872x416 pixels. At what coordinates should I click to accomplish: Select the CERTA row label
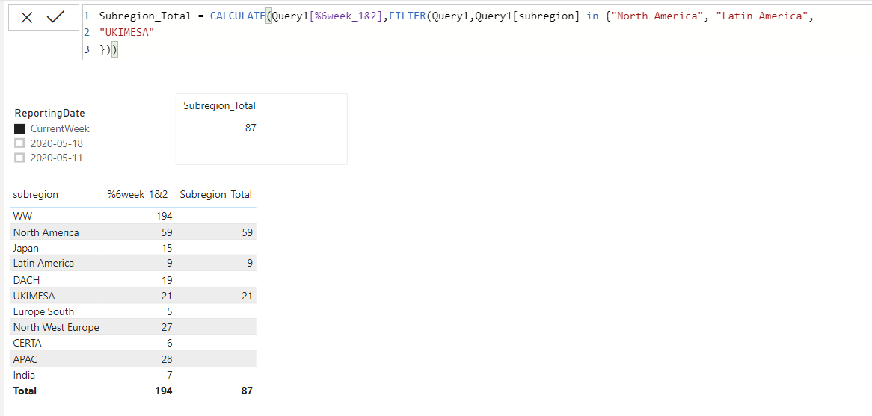pos(27,344)
